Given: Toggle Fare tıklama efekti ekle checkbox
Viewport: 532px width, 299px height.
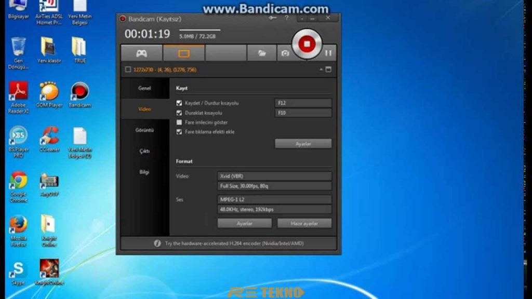Looking at the screenshot, I should pyautogui.click(x=179, y=131).
